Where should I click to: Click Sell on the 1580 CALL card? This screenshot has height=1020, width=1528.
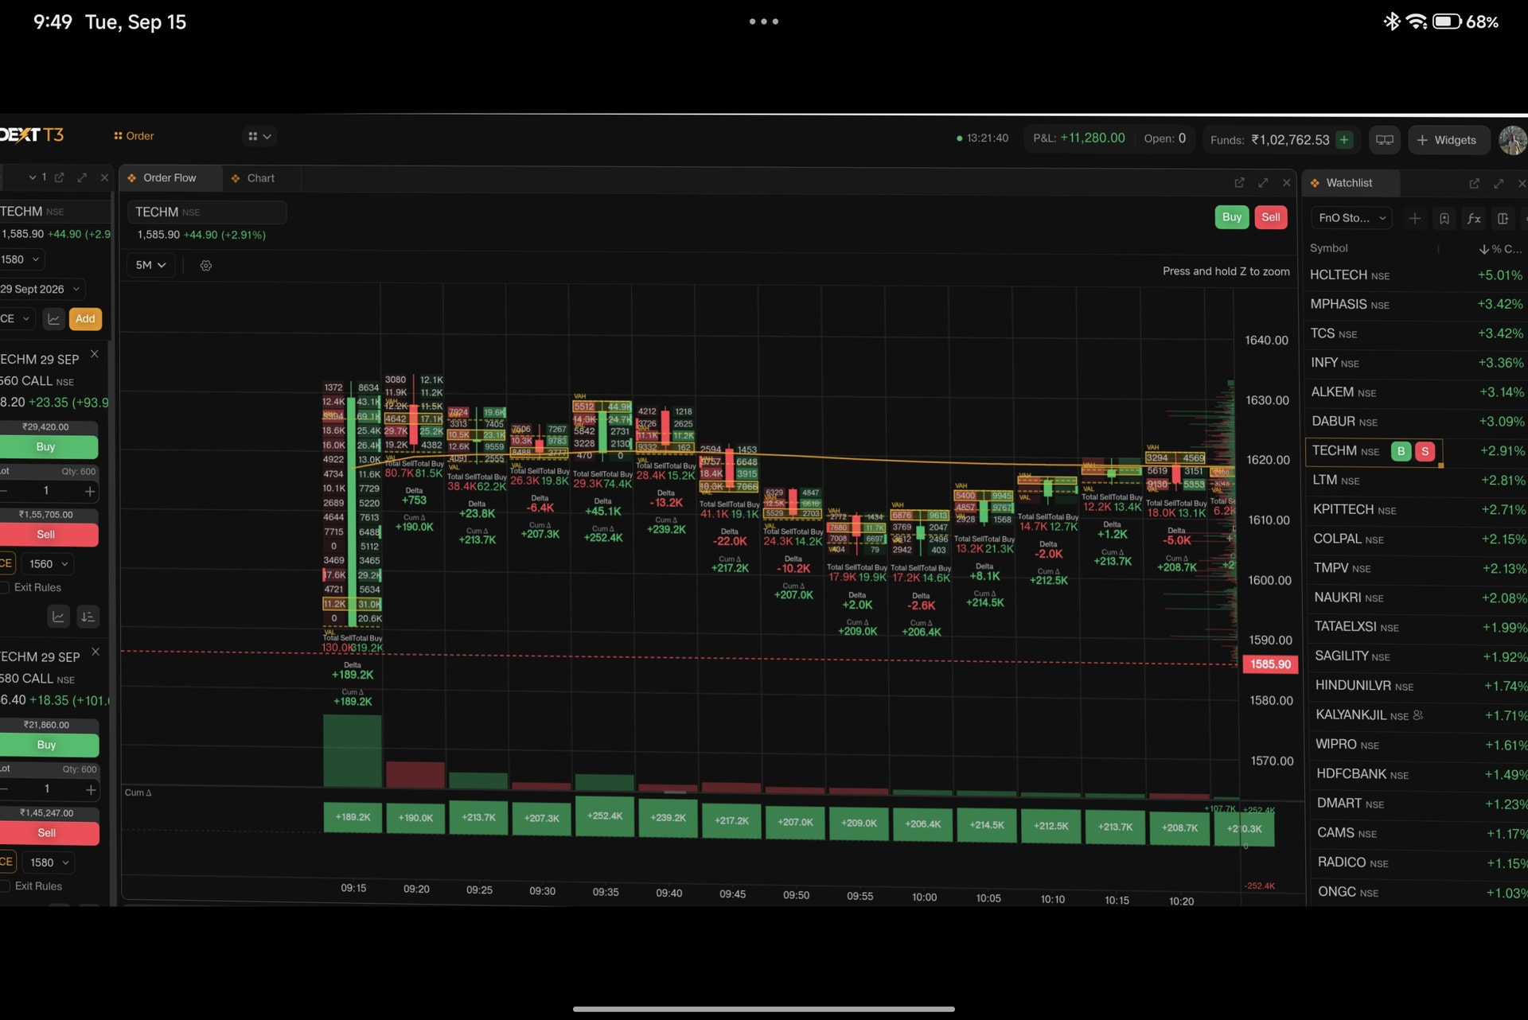[49, 833]
